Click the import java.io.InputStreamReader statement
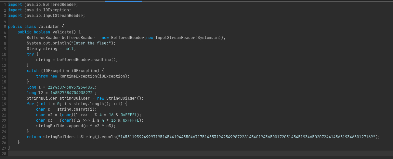 tap(46, 16)
